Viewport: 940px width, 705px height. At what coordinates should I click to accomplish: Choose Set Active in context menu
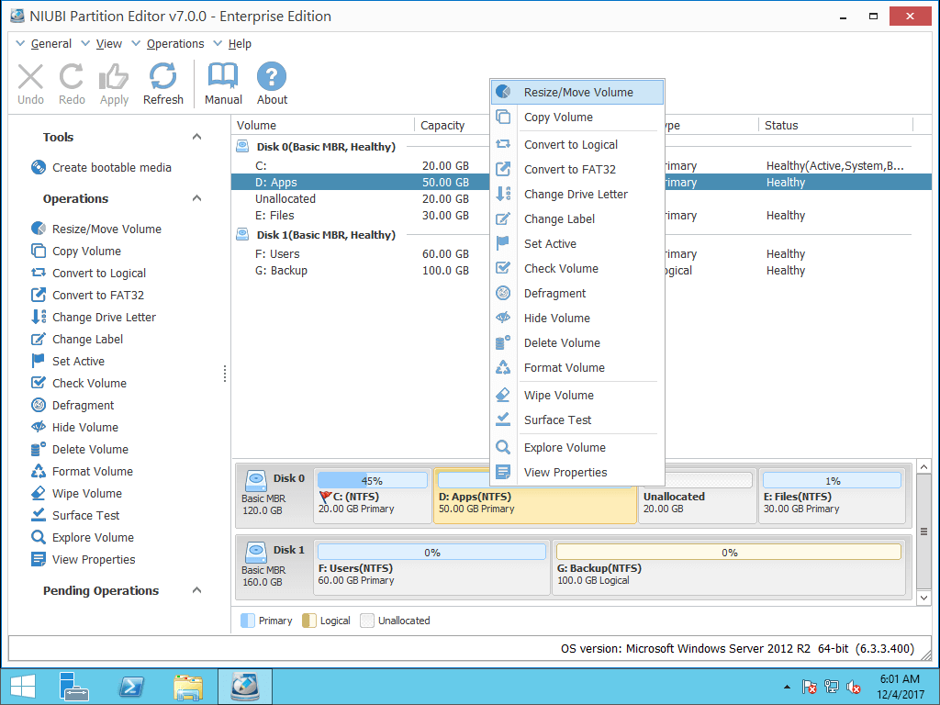577,243
